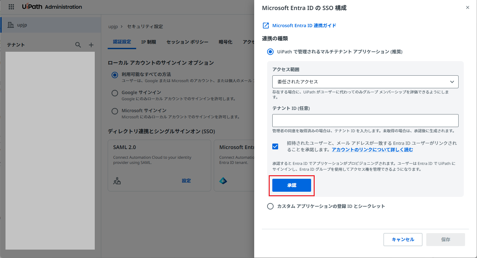The width and height of the screenshot is (477, 258).
Task: Click the ローカル アカウントのサインイン オプション heading
Action: click(161, 62)
